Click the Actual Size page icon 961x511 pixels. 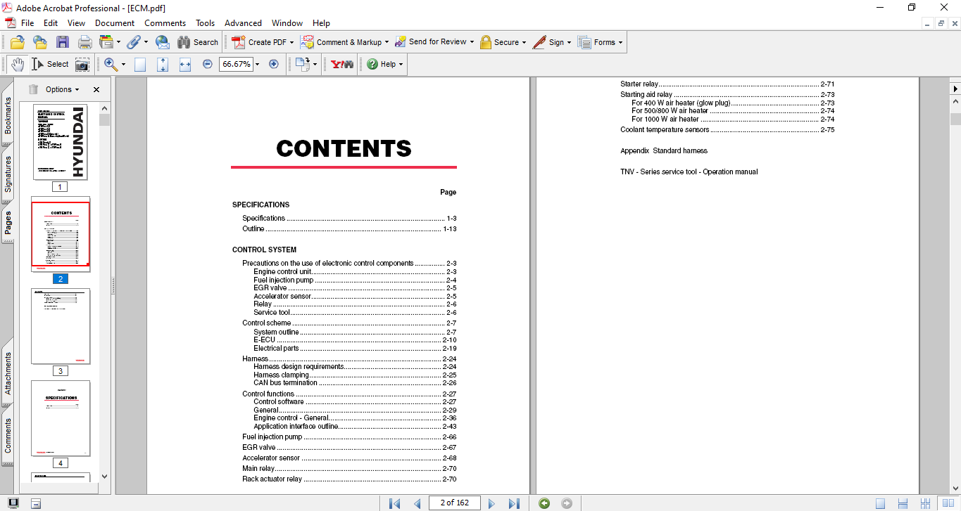pyautogui.click(x=140, y=64)
